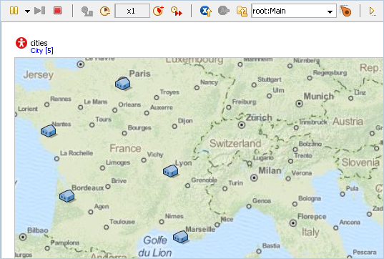Select the city agent near Paris
The width and height of the screenshot is (384, 259).
click(122, 83)
